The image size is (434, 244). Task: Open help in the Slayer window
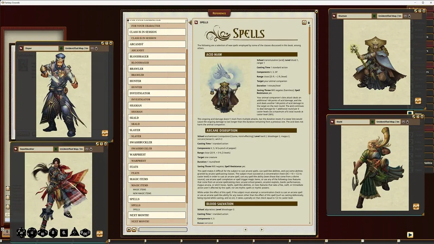pyautogui.click(x=107, y=43)
